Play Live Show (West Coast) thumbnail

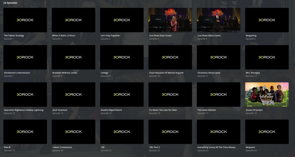[218, 20]
